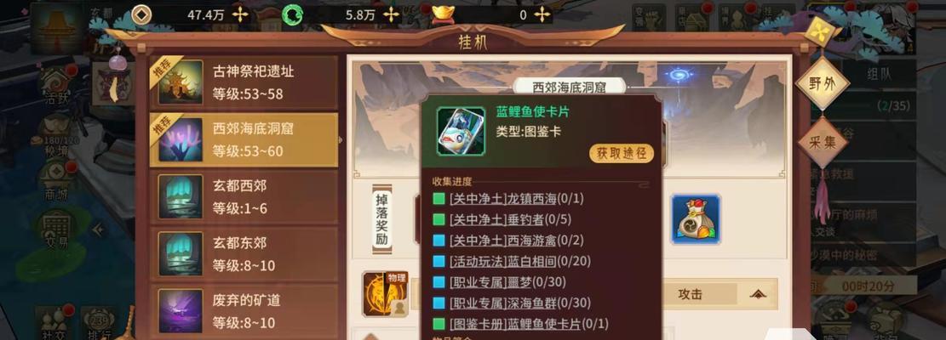Viewport: 946px width, 340px height.
Task: Click the 获取途径 button
Action: coord(622,154)
